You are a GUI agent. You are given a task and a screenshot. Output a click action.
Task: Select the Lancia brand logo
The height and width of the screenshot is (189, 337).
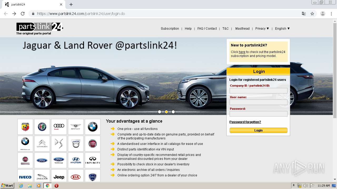click(93, 176)
